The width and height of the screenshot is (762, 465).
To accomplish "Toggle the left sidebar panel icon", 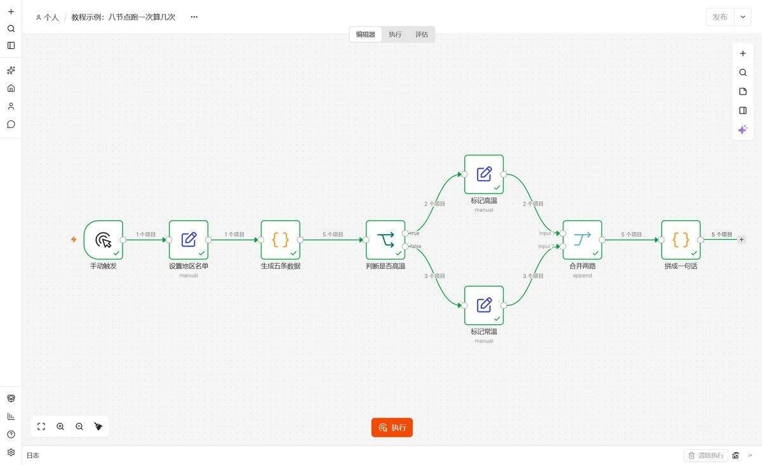I will pyautogui.click(x=11, y=46).
